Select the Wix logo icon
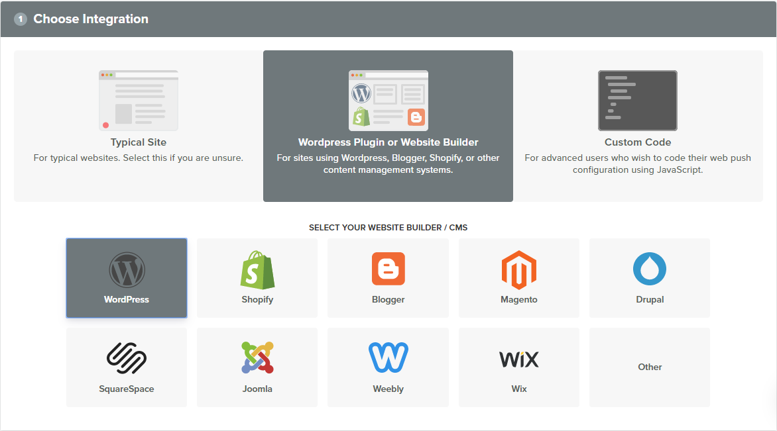 (x=518, y=359)
